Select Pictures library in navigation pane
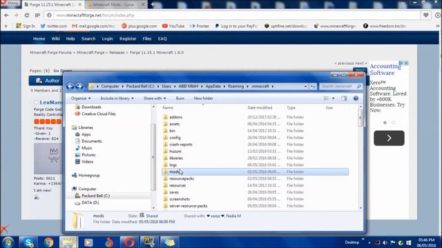The height and width of the screenshot is (248, 442). coord(88,154)
